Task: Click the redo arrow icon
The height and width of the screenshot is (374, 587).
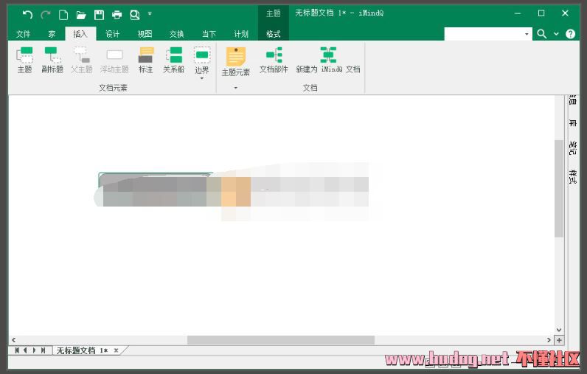Action: pos(46,15)
